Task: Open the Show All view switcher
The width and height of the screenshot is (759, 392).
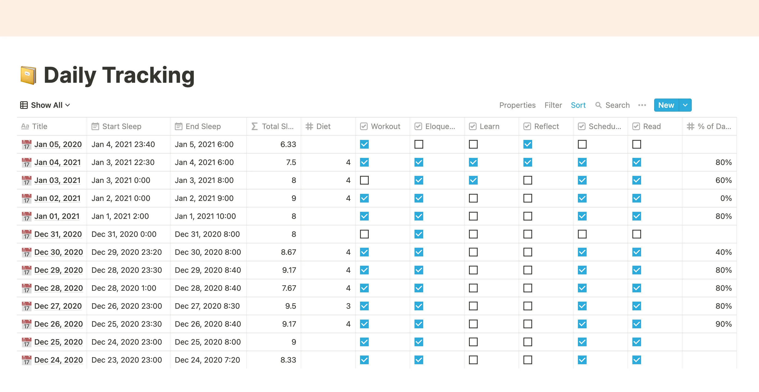Action: [x=47, y=105]
